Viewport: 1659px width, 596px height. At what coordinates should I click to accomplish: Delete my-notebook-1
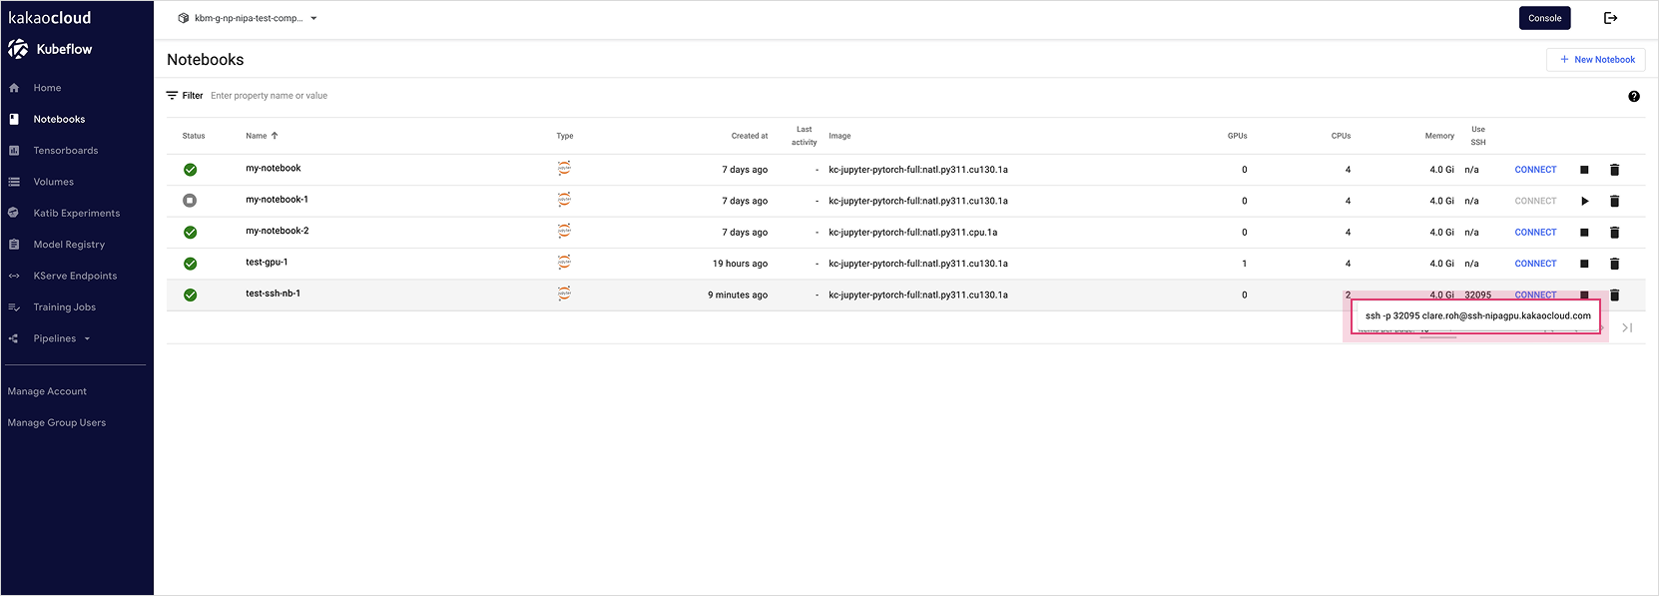[x=1614, y=201]
